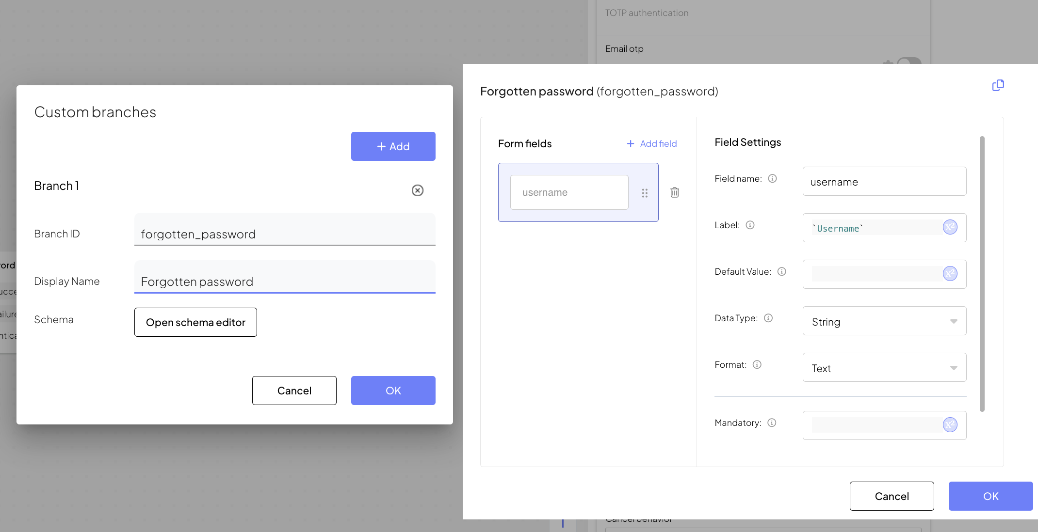Viewport: 1038px width, 532px height.
Task: Click the Field Settings vertical scrollbar
Action: click(x=982, y=274)
